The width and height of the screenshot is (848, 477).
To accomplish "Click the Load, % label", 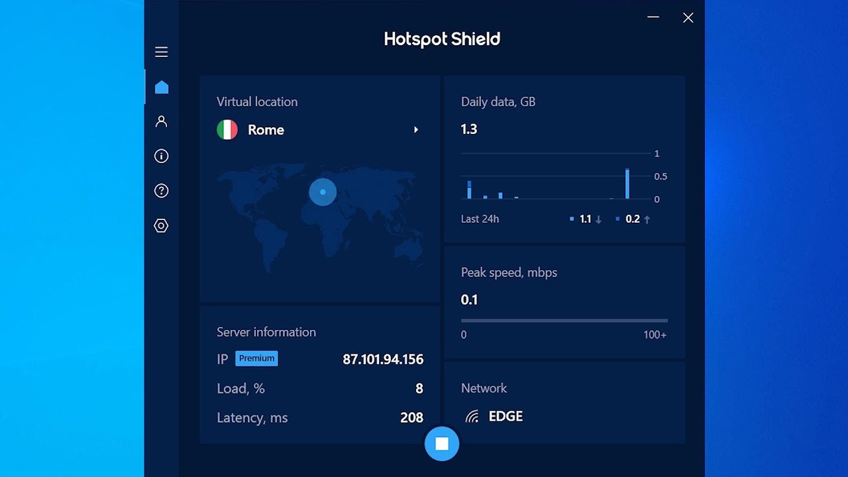I will 240,389.
